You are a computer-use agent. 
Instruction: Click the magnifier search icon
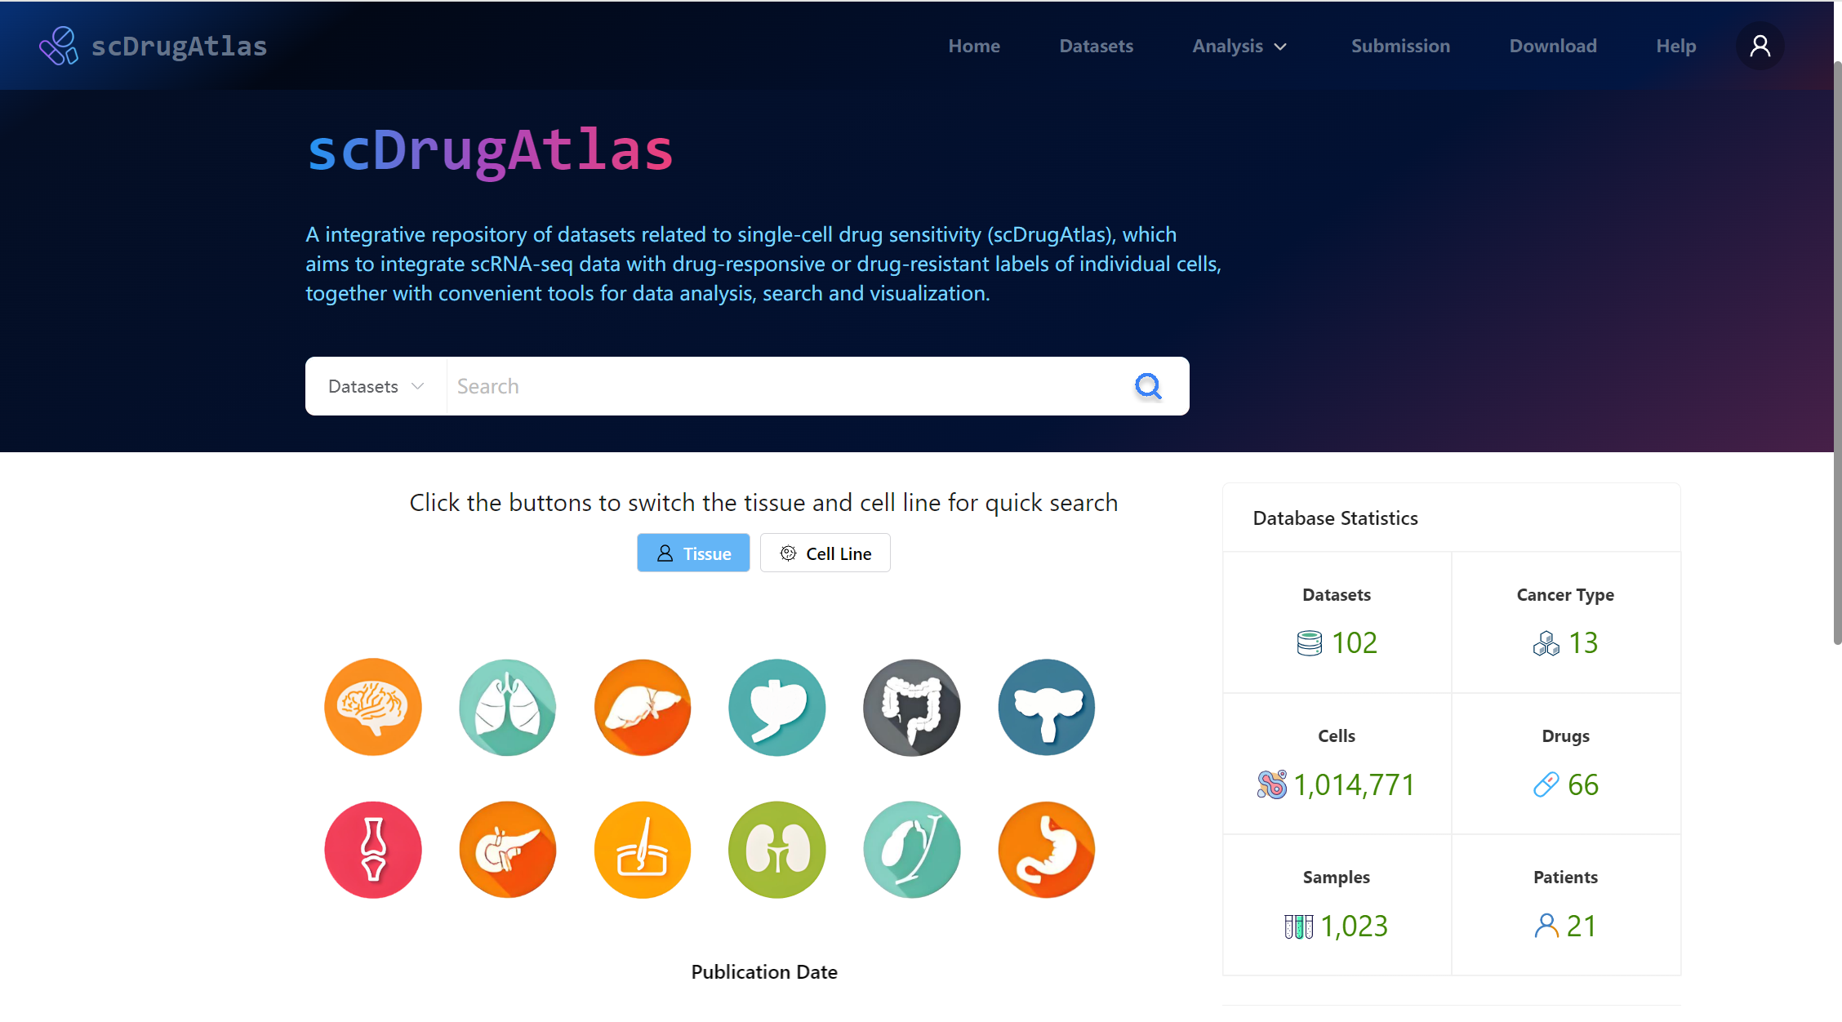tap(1148, 386)
